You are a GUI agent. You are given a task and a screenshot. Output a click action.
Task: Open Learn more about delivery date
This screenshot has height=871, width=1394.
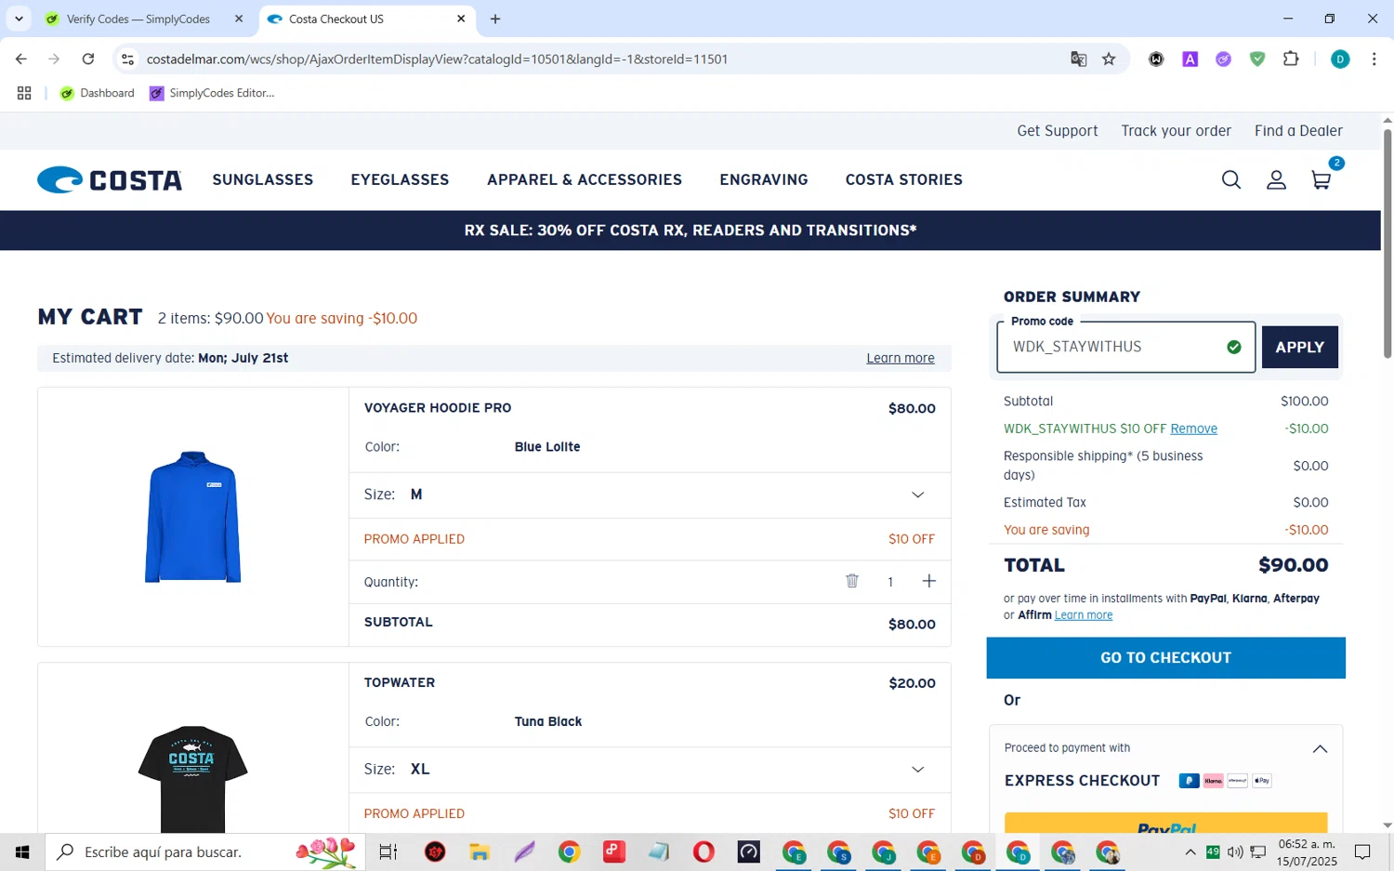point(900,358)
